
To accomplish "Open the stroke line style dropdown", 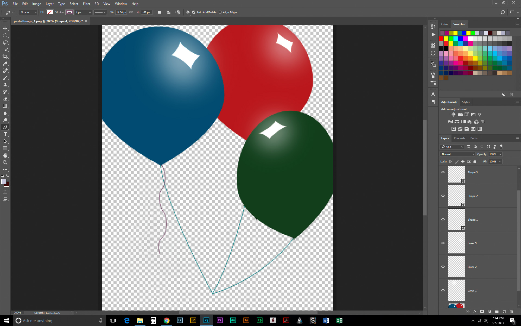I will click(x=100, y=12).
